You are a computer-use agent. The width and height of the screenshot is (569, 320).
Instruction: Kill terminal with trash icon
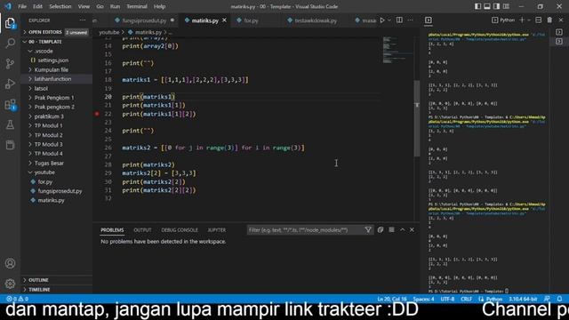pyautogui.click(x=549, y=20)
